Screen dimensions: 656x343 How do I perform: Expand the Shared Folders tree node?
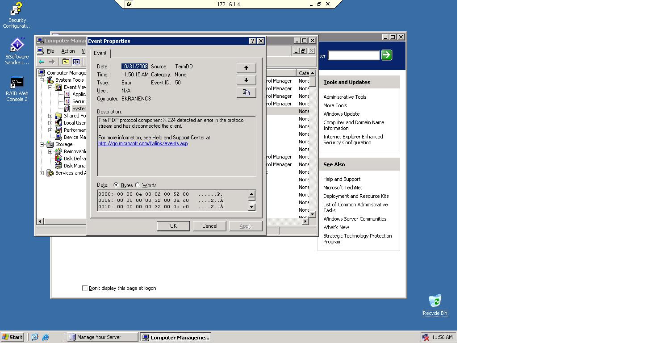click(50, 116)
